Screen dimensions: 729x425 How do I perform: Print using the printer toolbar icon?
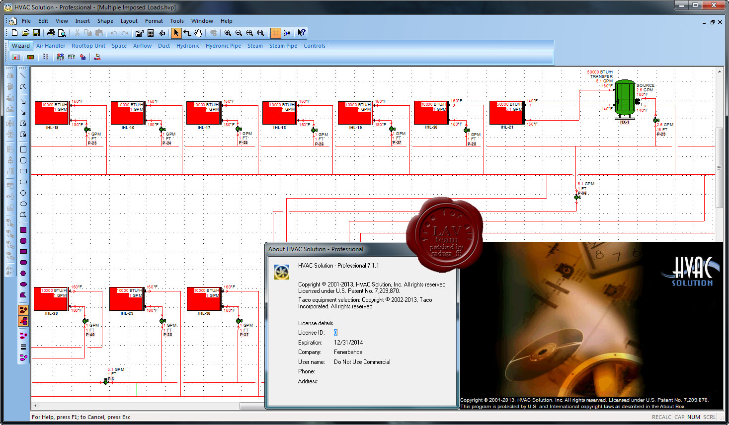[51, 33]
